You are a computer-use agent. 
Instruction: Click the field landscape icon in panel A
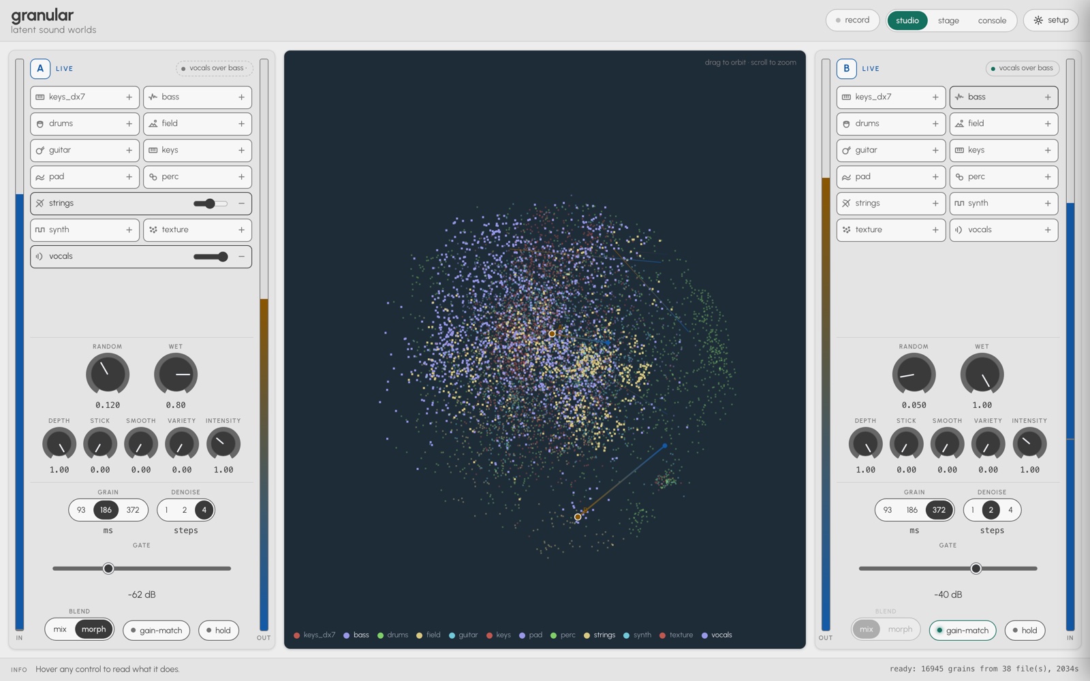click(x=153, y=124)
